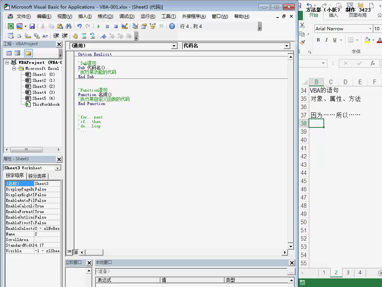Click the List Properties/Methods icon

(x=10, y=36)
